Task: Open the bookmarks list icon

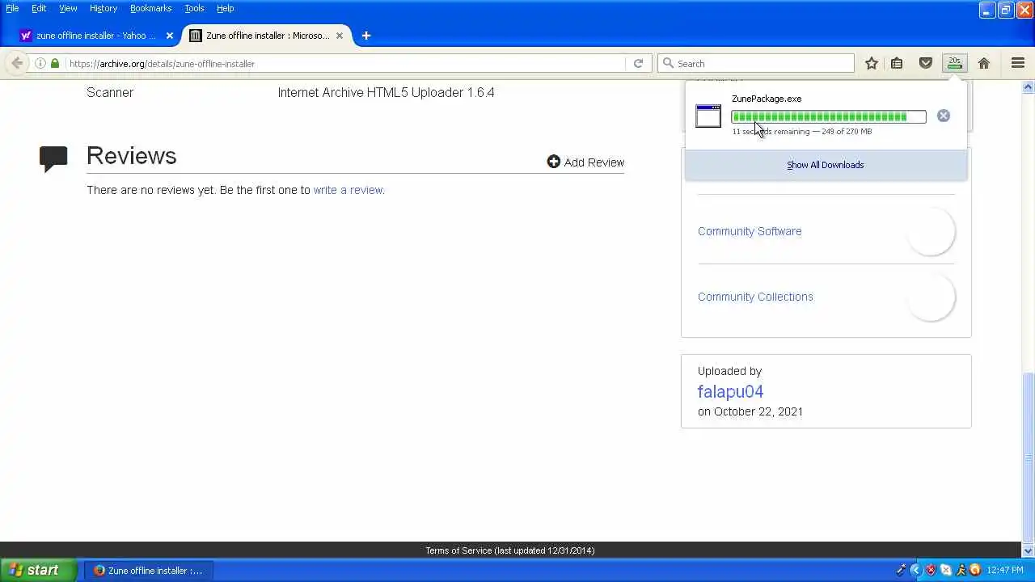Action: click(897, 63)
